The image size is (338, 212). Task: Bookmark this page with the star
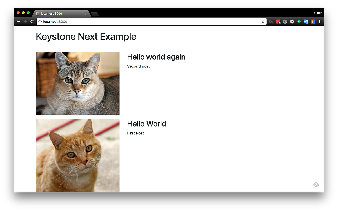click(263, 21)
